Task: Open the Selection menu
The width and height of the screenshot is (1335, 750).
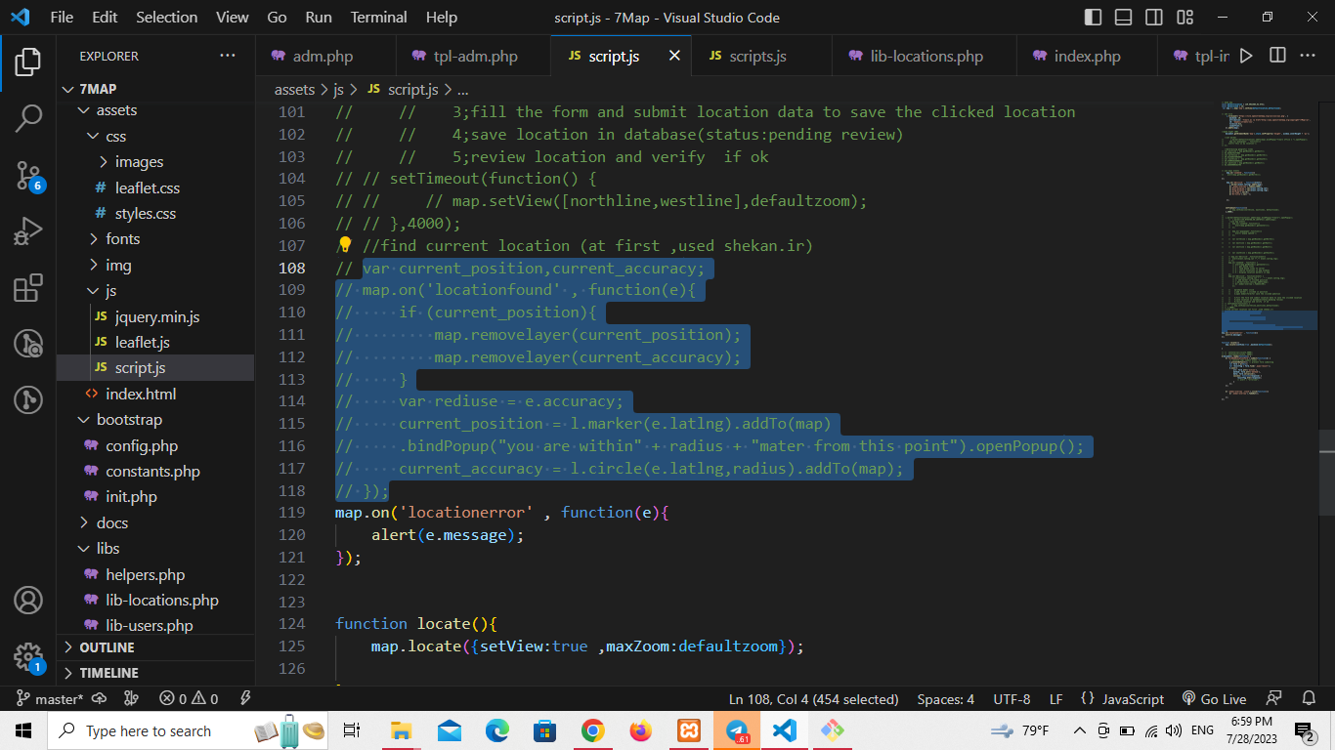Action: 166,17
